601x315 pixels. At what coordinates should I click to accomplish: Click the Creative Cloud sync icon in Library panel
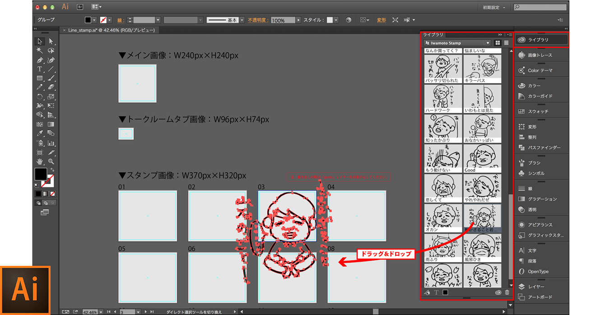coord(498,292)
